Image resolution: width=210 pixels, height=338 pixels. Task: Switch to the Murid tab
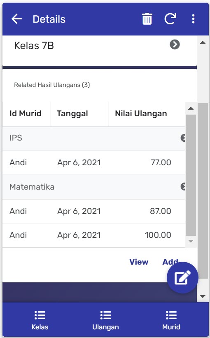171,320
